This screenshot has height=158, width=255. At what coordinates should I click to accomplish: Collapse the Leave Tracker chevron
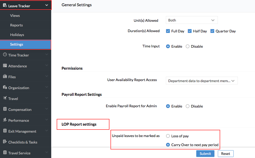[x=47, y=5]
